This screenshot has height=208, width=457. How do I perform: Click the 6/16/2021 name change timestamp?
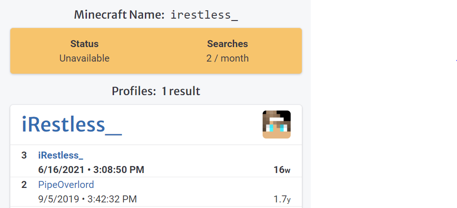[x=91, y=170]
